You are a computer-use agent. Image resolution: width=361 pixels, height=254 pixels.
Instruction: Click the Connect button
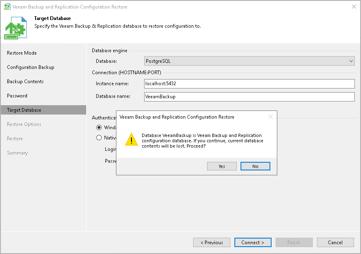click(253, 242)
